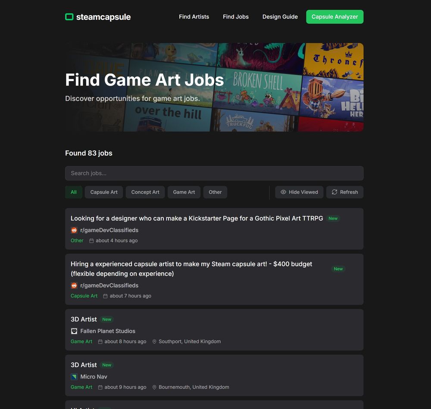Click the Broken Shell thumbnail in banner
This screenshot has width=431, height=409.
(257, 91)
